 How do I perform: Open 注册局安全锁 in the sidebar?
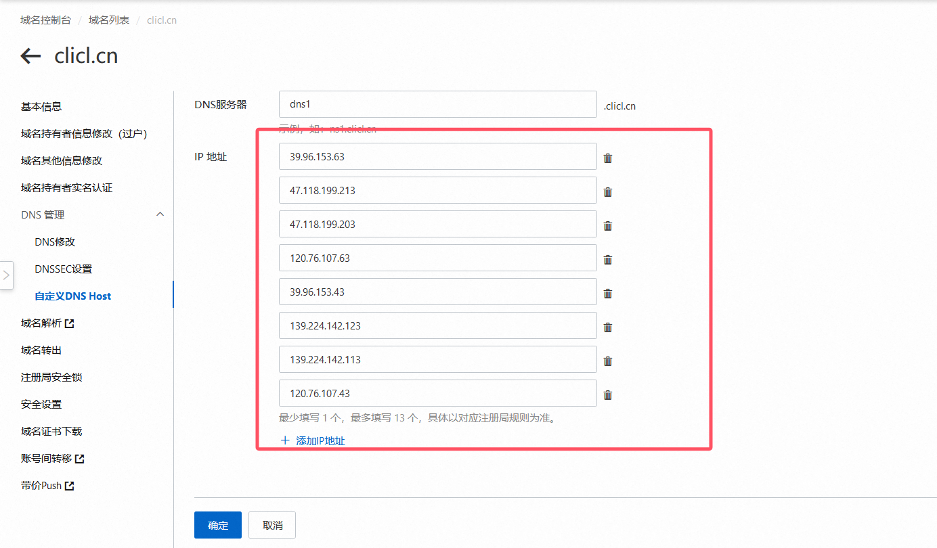click(51, 378)
